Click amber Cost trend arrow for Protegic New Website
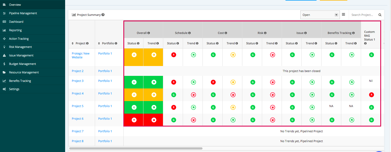 (x=233, y=55)
